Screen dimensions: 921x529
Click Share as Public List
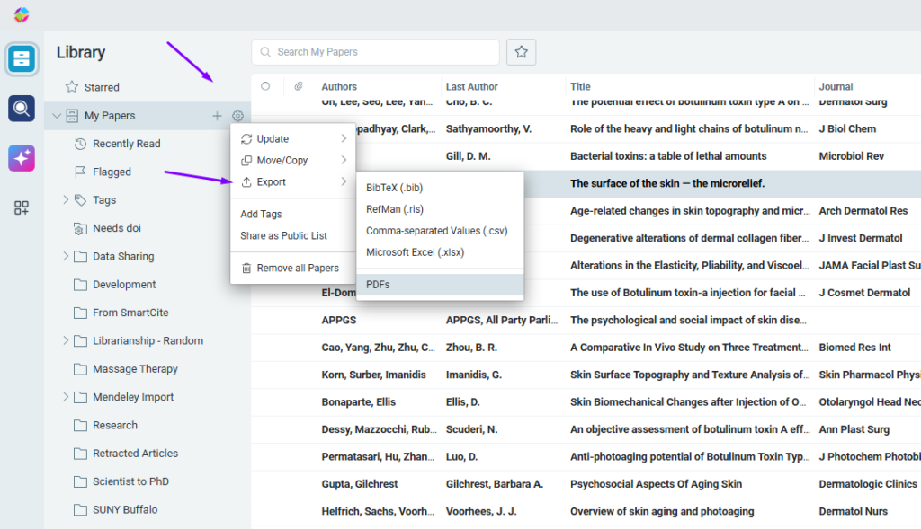click(x=284, y=236)
